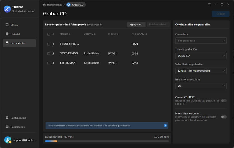The image size is (234, 148).
Task: Click the Configuración gear icon
Action: [7, 118]
